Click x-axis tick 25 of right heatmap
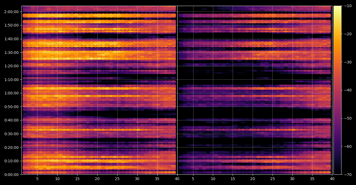The width and height of the screenshot is (356, 185). click(272, 179)
